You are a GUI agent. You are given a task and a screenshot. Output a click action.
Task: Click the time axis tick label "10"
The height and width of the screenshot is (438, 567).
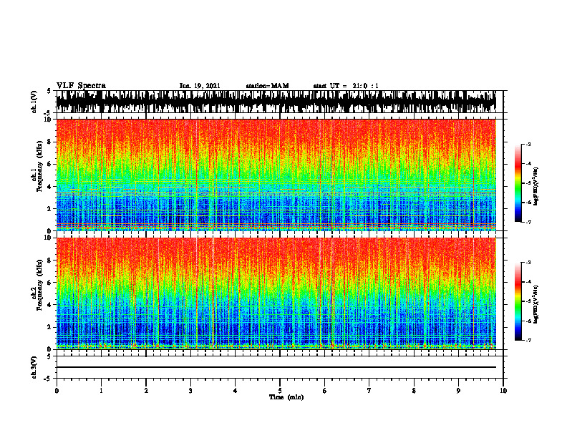pos(503,391)
